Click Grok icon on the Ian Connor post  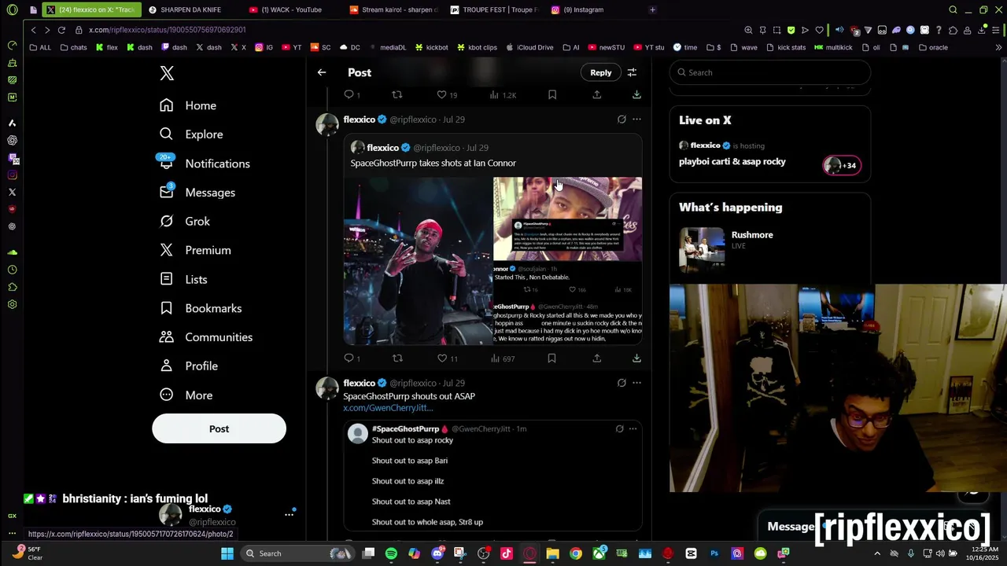click(622, 119)
